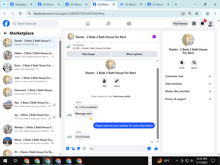Open browser zoom magnifier icon
This screenshot has width=220, height=165.
click(190, 14)
